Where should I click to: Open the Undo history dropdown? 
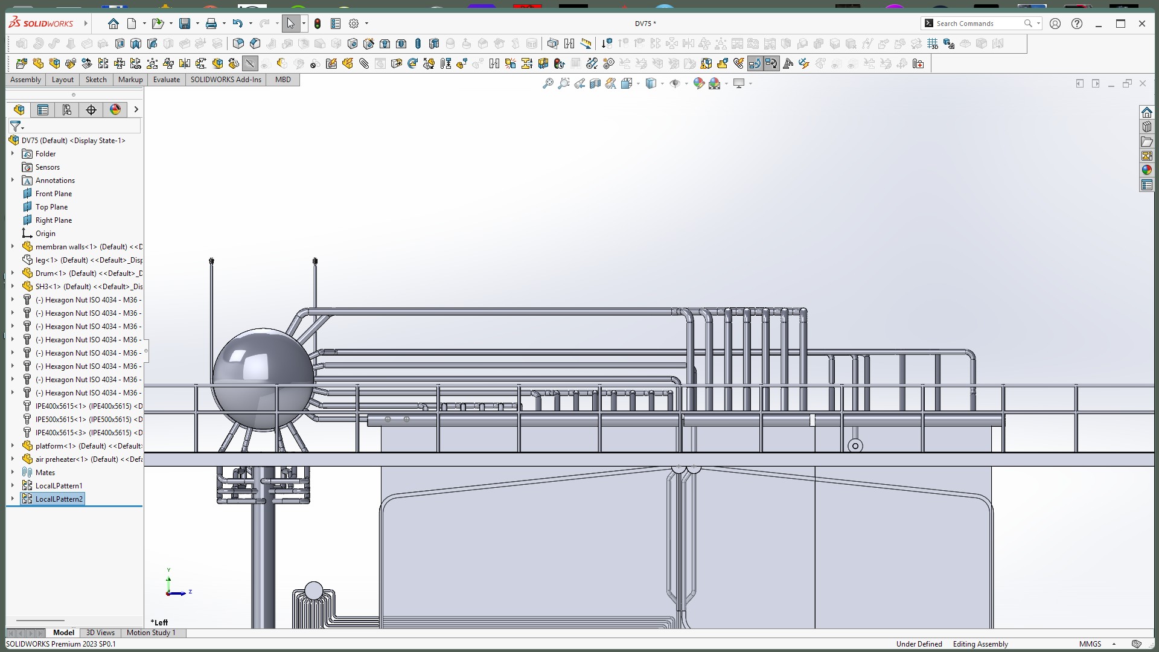tap(251, 24)
